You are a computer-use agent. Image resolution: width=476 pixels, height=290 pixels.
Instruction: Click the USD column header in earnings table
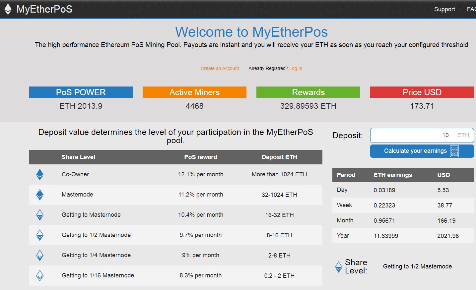(443, 175)
